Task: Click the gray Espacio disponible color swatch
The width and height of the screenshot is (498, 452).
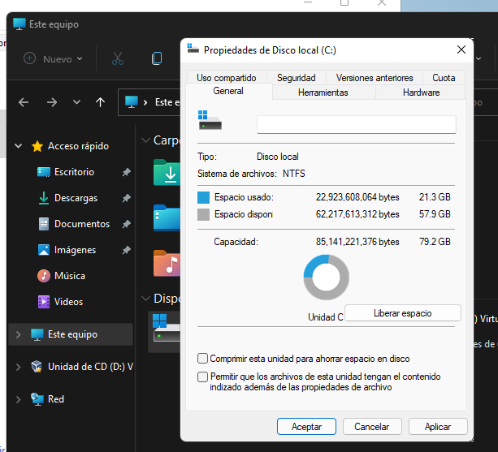Action: [203, 214]
